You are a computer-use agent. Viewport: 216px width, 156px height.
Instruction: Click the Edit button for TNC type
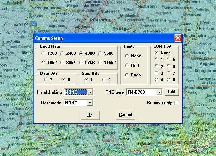(172, 92)
